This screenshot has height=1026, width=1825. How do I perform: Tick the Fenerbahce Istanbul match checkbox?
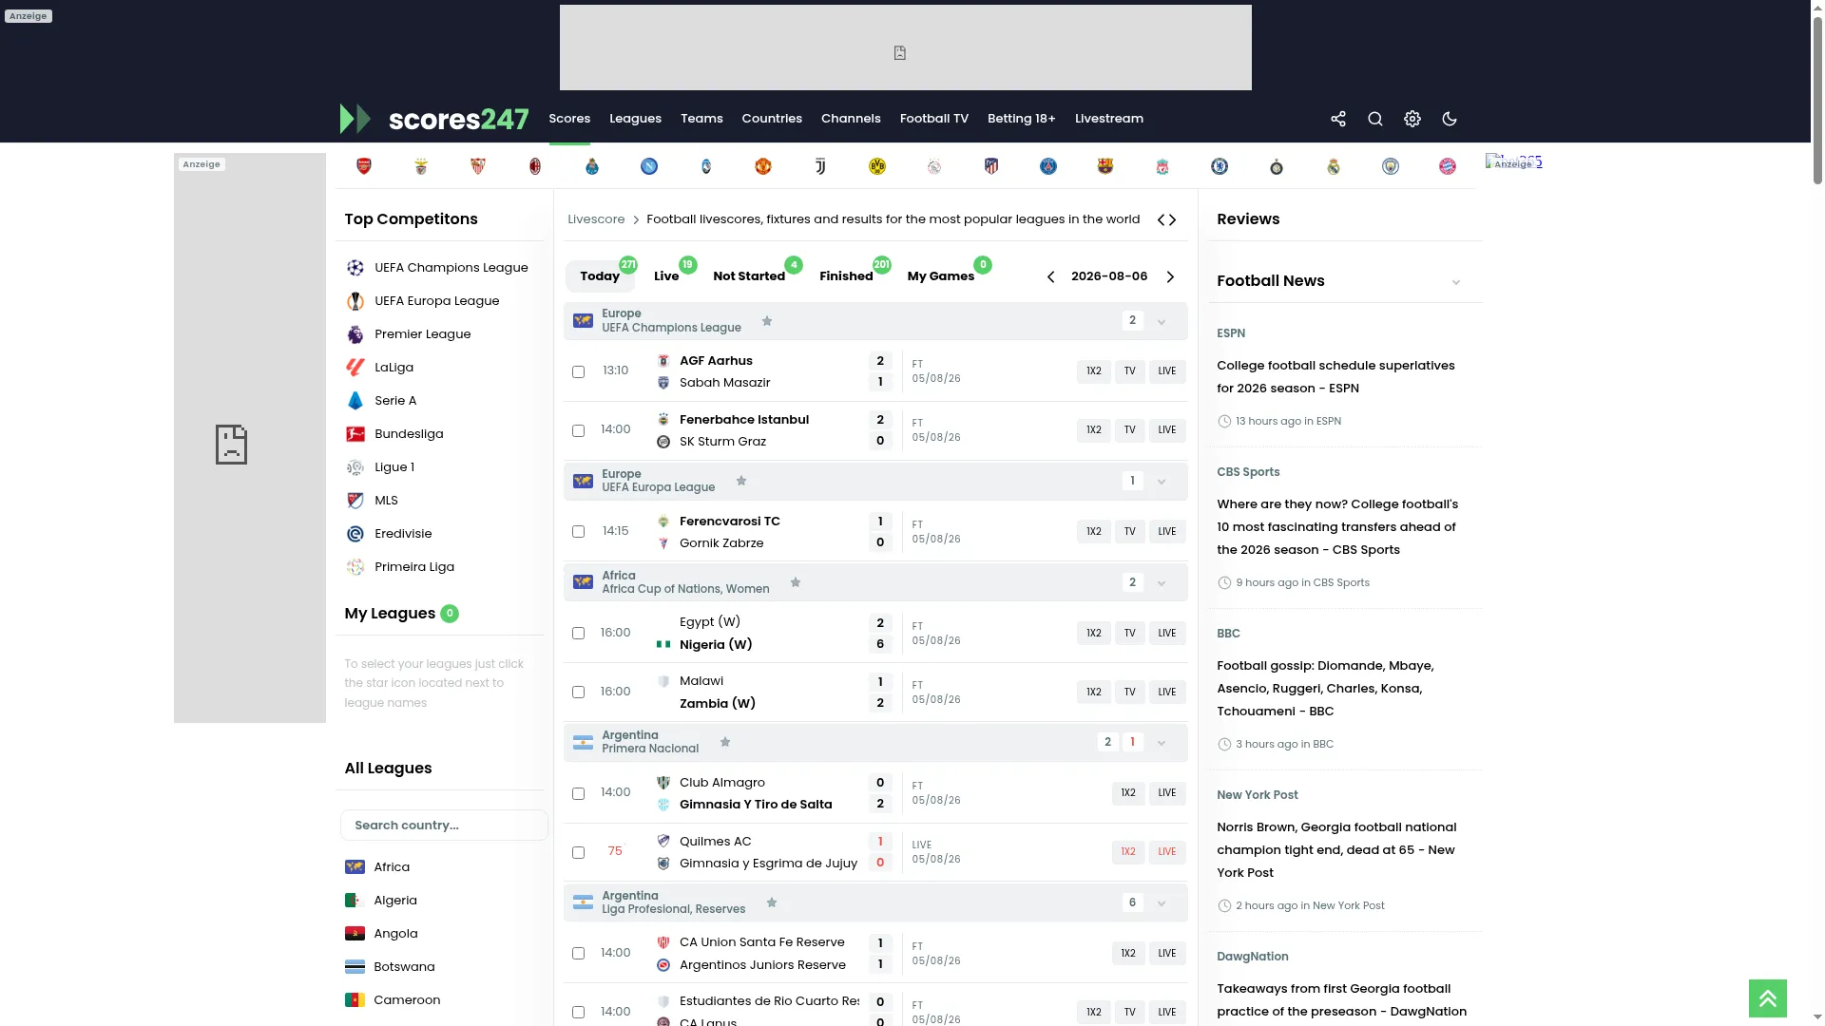pyautogui.click(x=578, y=430)
